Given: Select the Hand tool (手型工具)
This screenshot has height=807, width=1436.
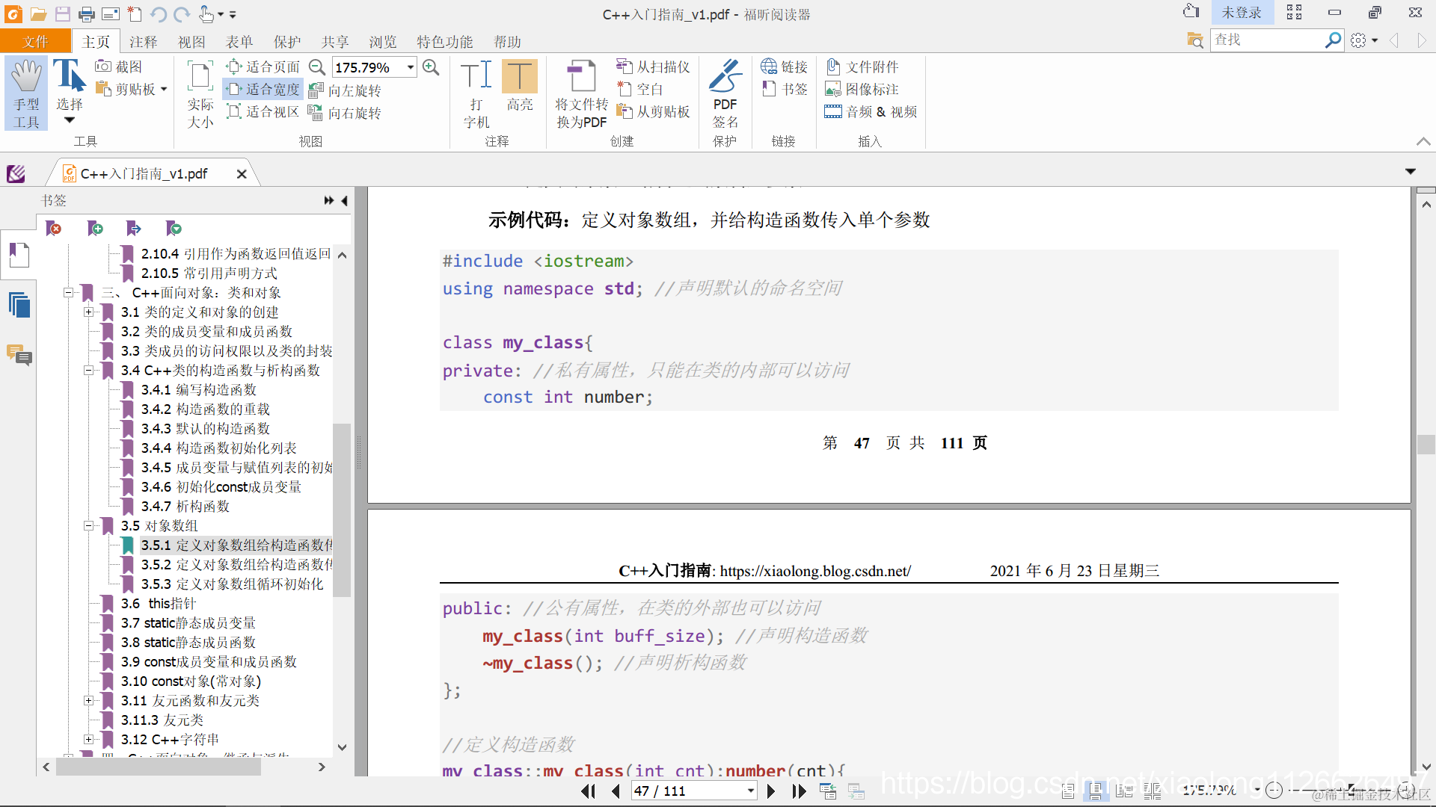Looking at the screenshot, I should 26,93.
